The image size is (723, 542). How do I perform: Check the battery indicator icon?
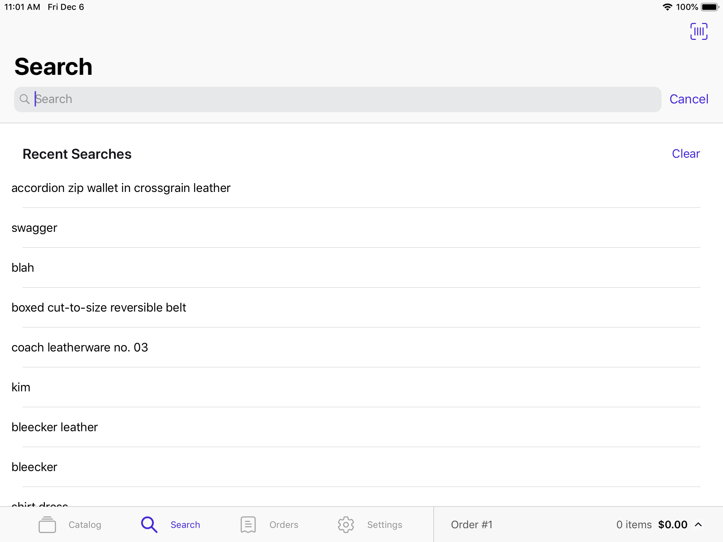coord(710,7)
